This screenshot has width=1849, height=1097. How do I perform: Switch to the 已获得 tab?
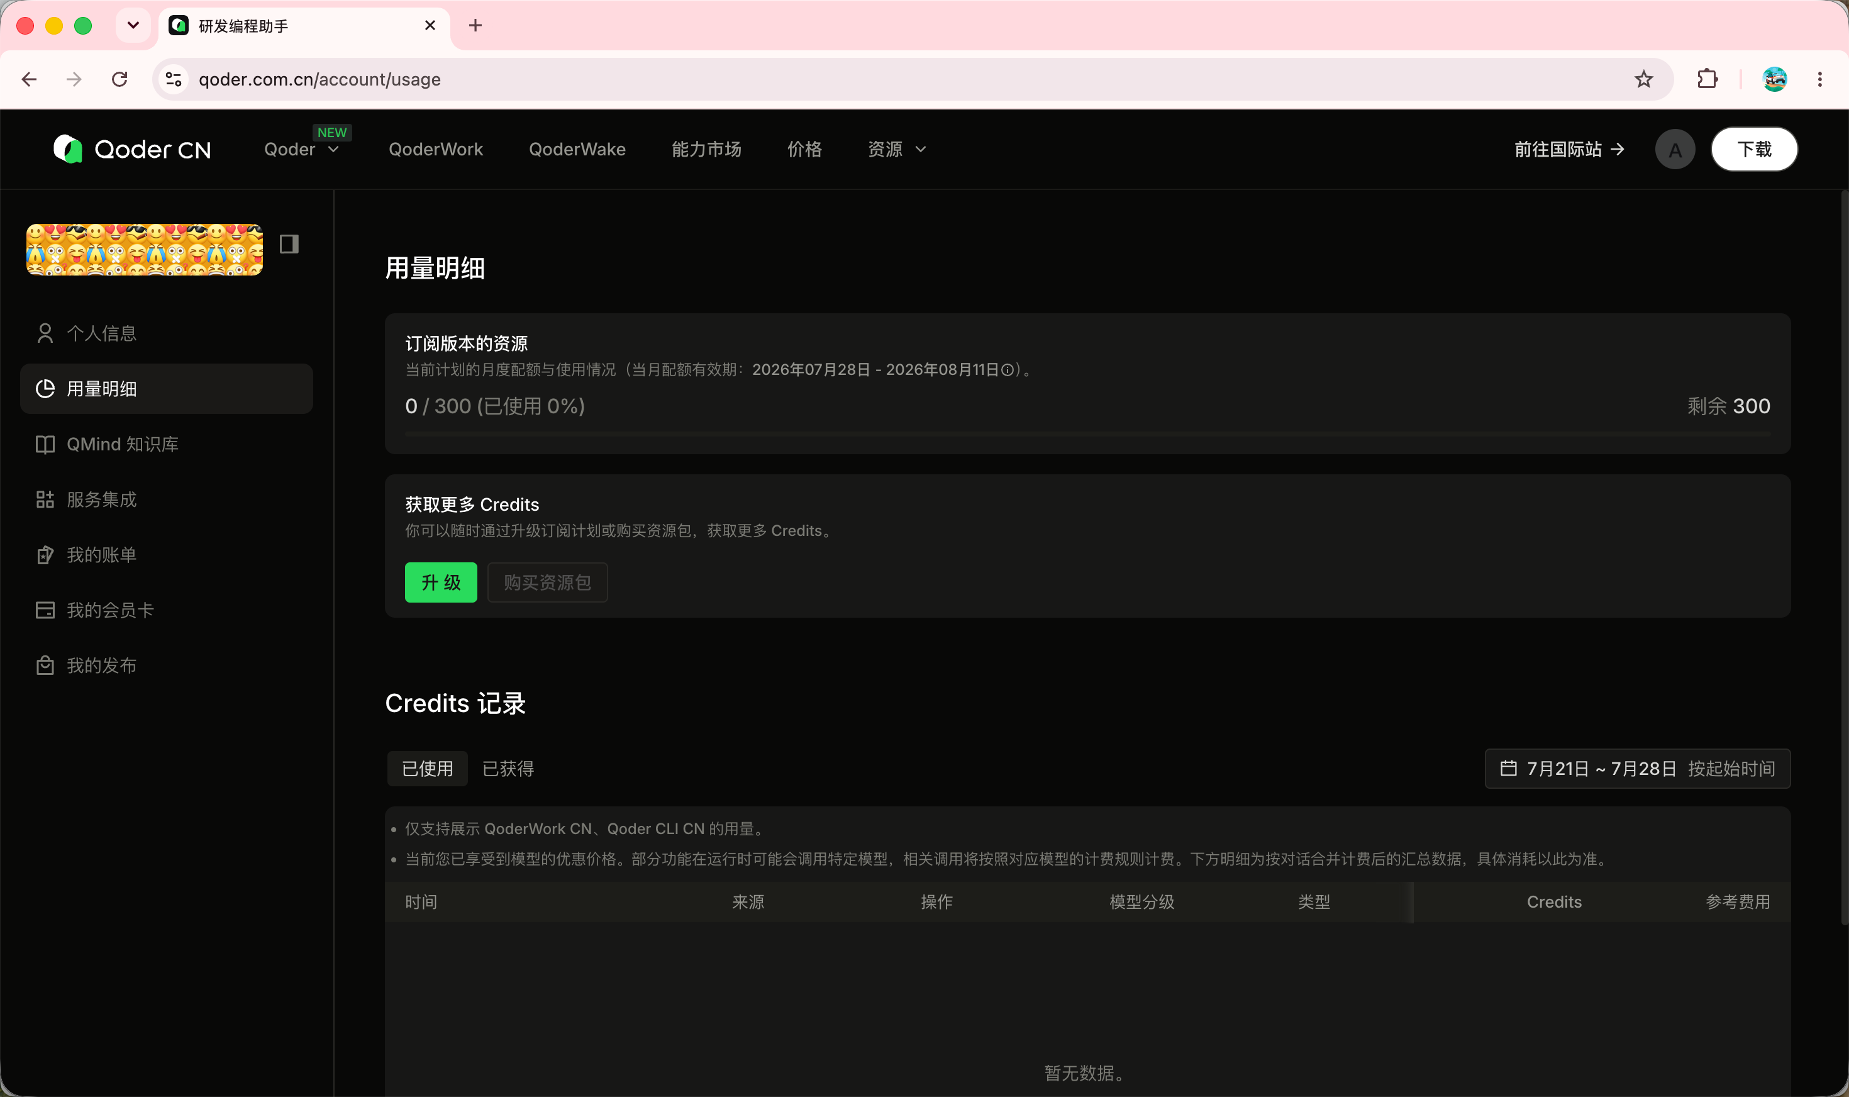[x=508, y=769]
